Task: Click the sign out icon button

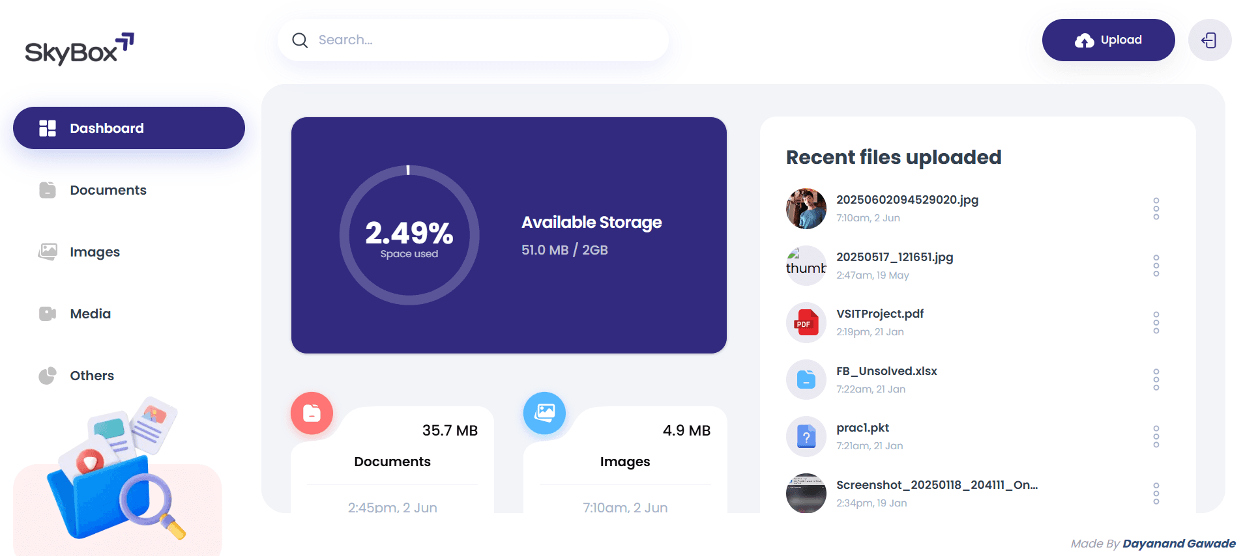Action: (x=1210, y=40)
